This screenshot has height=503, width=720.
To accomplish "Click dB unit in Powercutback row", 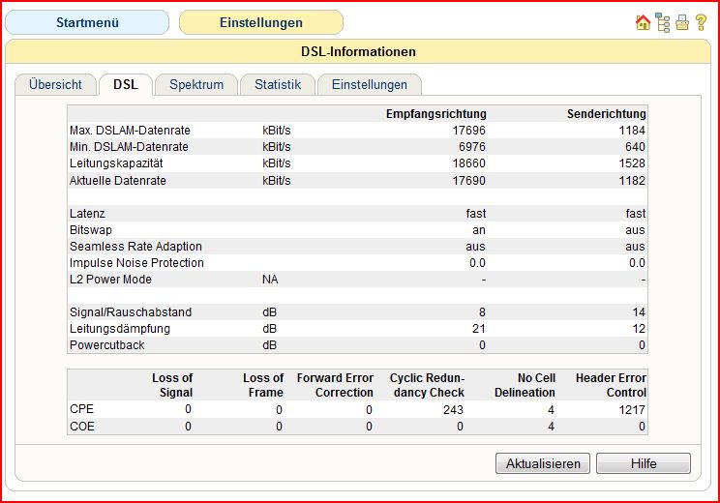I will click(x=270, y=345).
